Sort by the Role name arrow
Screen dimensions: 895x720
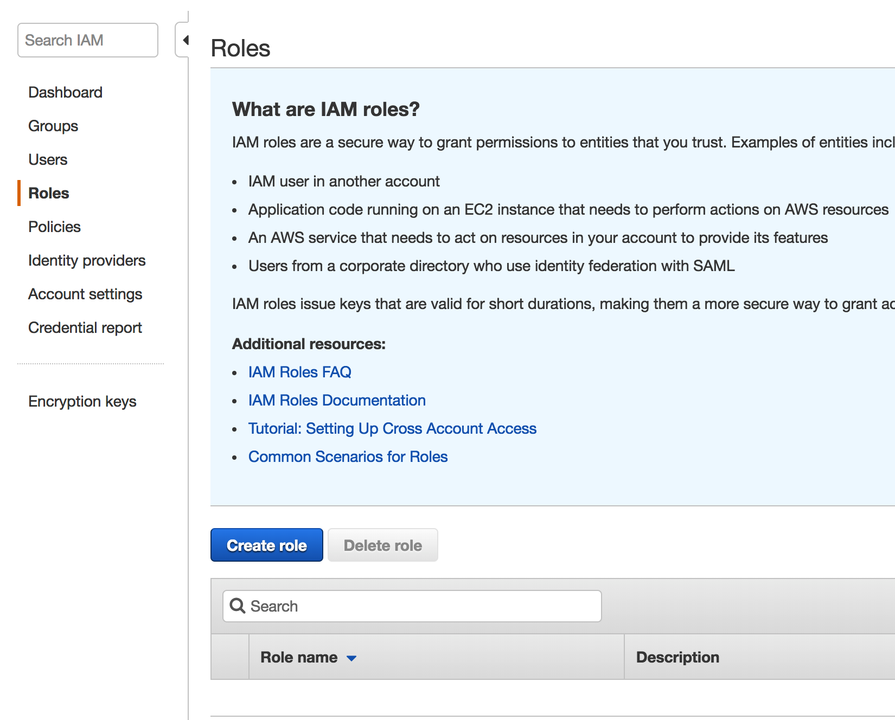click(351, 658)
